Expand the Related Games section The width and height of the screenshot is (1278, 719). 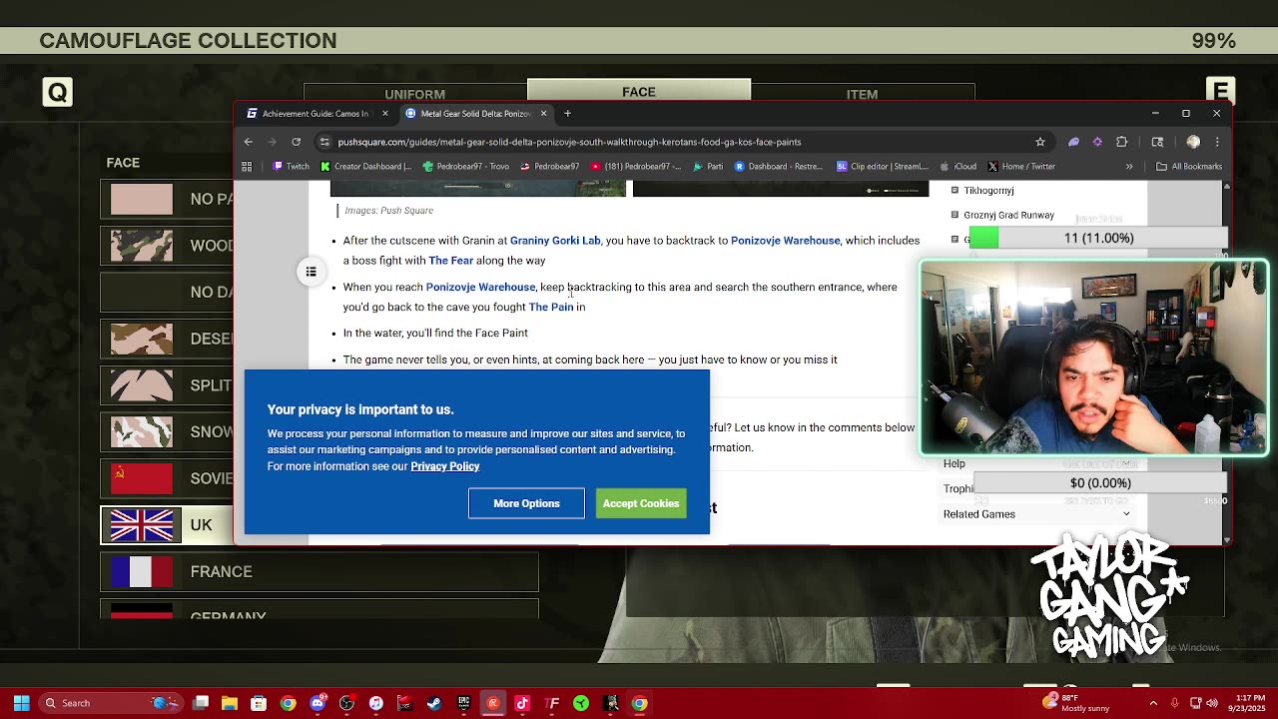(x=1035, y=514)
